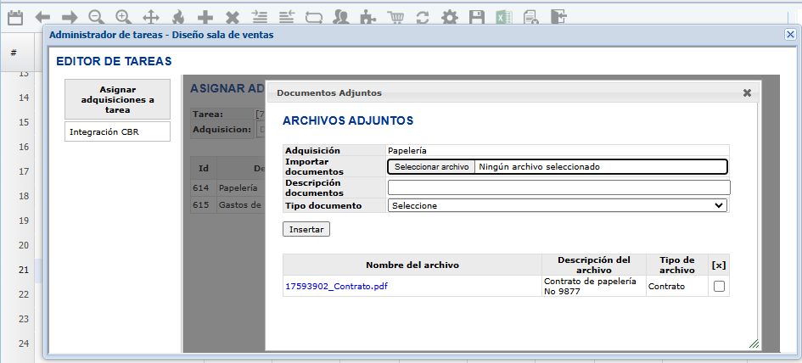Click the Ningún archivo seleccionado text

tap(540, 167)
